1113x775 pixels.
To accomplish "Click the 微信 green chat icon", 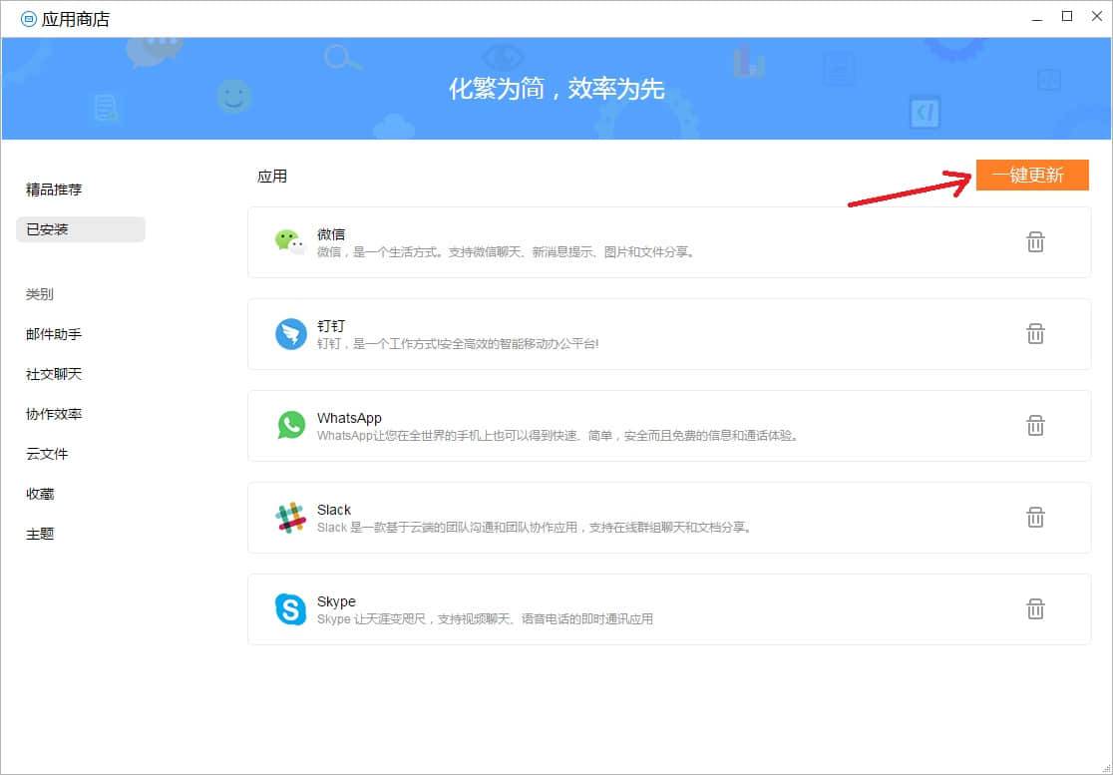I will [x=290, y=242].
